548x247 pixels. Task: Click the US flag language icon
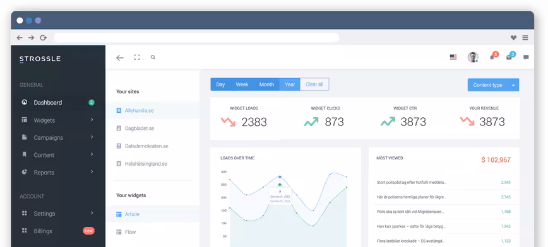coord(453,57)
